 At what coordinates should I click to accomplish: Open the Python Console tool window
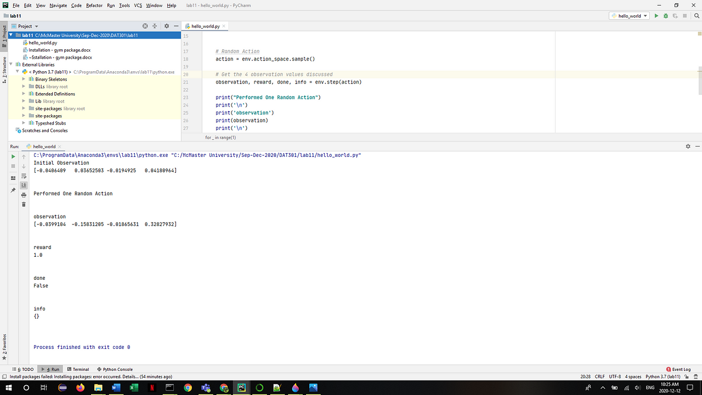(x=115, y=369)
